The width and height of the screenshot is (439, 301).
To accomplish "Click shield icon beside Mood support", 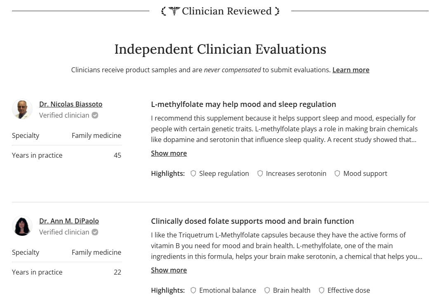I will click(x=337, y=173).
